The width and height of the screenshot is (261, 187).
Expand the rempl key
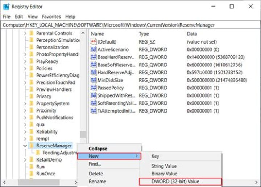tap(25, 139)
